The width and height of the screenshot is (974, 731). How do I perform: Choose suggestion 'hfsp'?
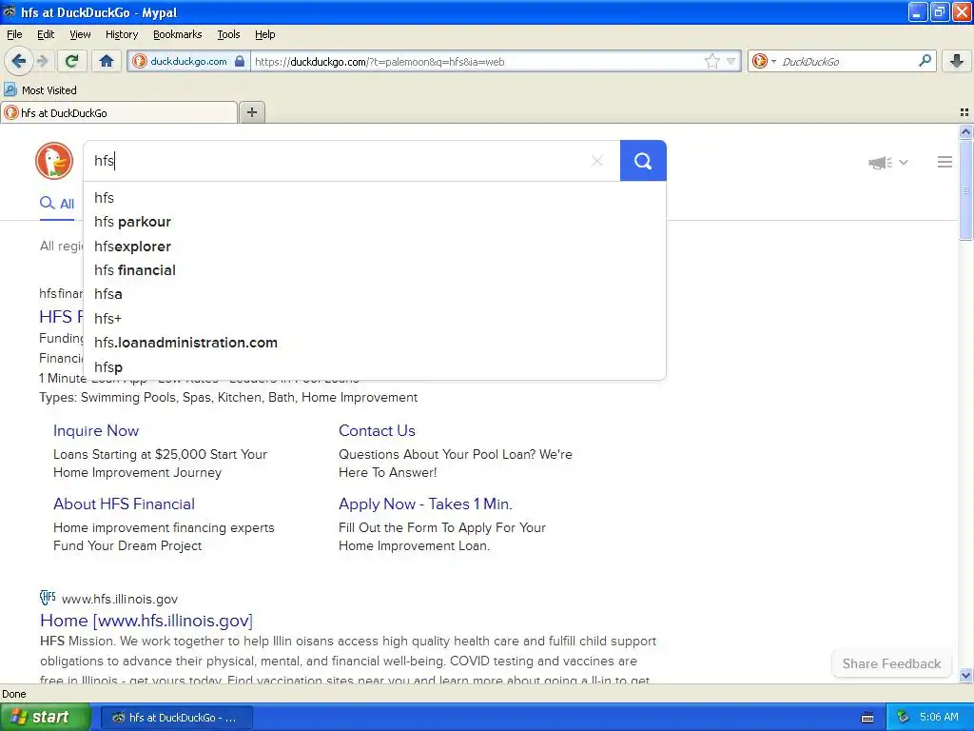[x=375, y=366]
